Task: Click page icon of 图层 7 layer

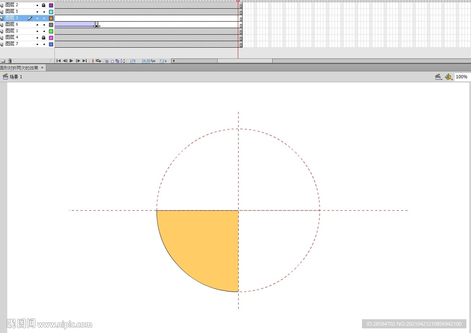Action: 1,44
